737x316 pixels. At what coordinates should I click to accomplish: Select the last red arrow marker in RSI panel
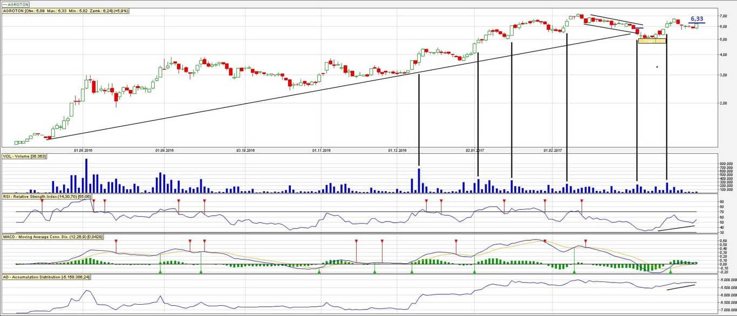tap(582, 201)
